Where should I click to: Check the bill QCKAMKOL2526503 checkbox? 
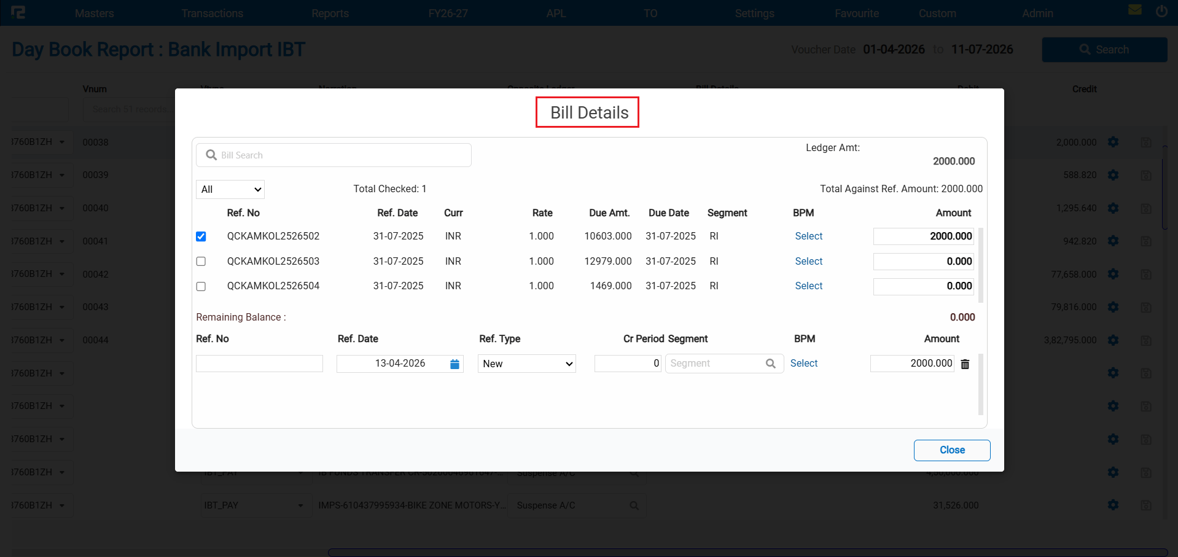(201, 262)
